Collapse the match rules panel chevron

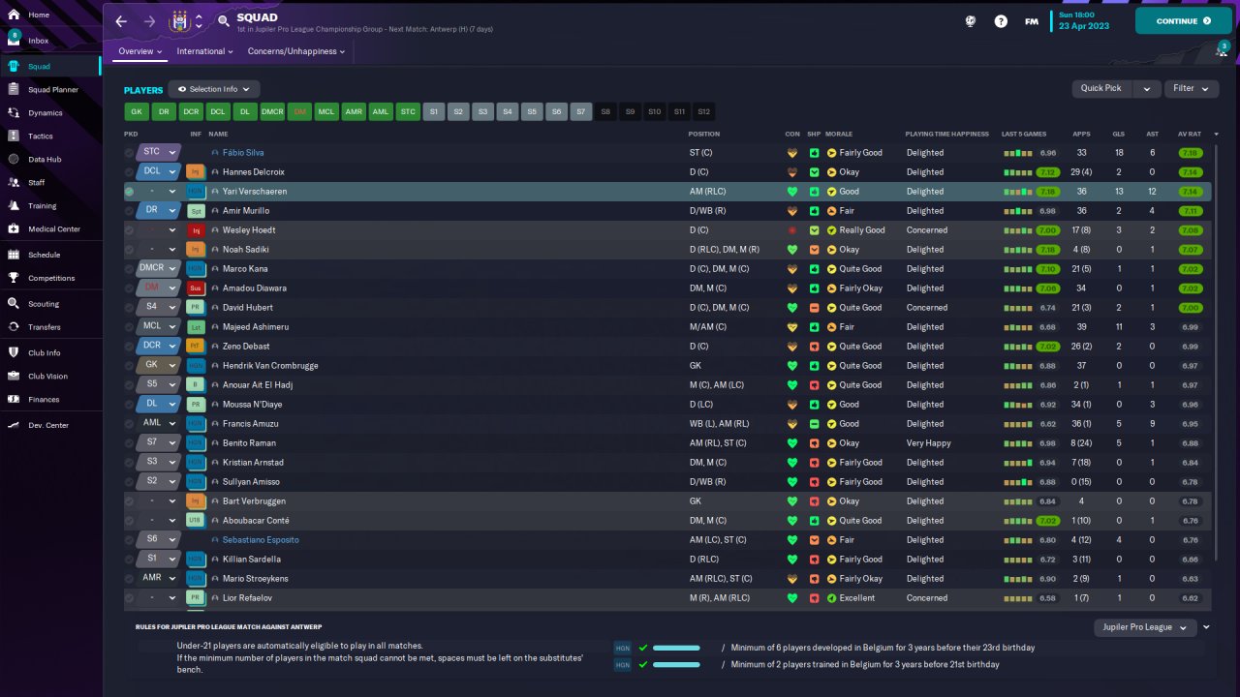click(1207, 627)
